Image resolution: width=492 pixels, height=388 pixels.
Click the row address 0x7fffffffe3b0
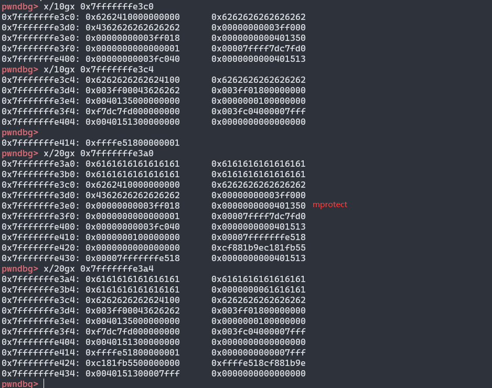(40, 174)
